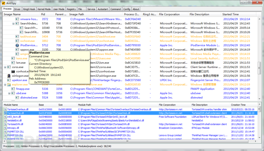Click the lsm.exe process icon
Screen dimensions: 264x151
coord(13,63)
